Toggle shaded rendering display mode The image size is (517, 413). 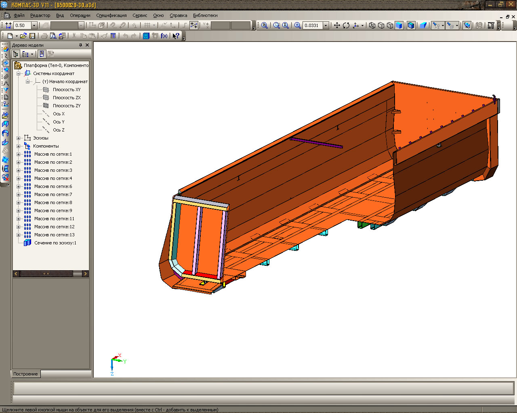point(399,25)
